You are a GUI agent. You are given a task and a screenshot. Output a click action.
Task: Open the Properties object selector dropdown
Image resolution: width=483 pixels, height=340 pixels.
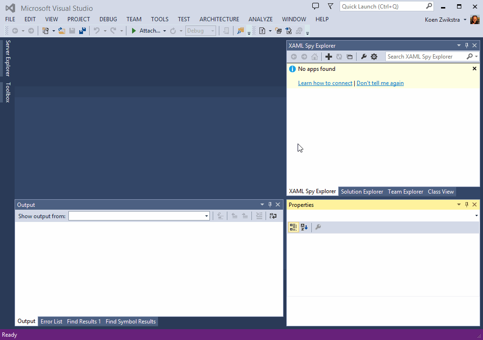click(476, 216)
